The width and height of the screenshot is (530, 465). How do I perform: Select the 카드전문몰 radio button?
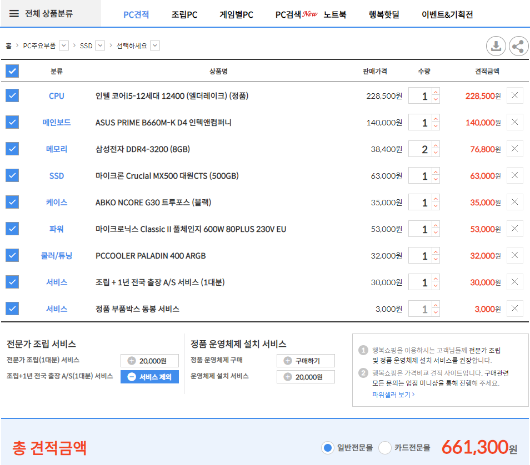[385, 448]
